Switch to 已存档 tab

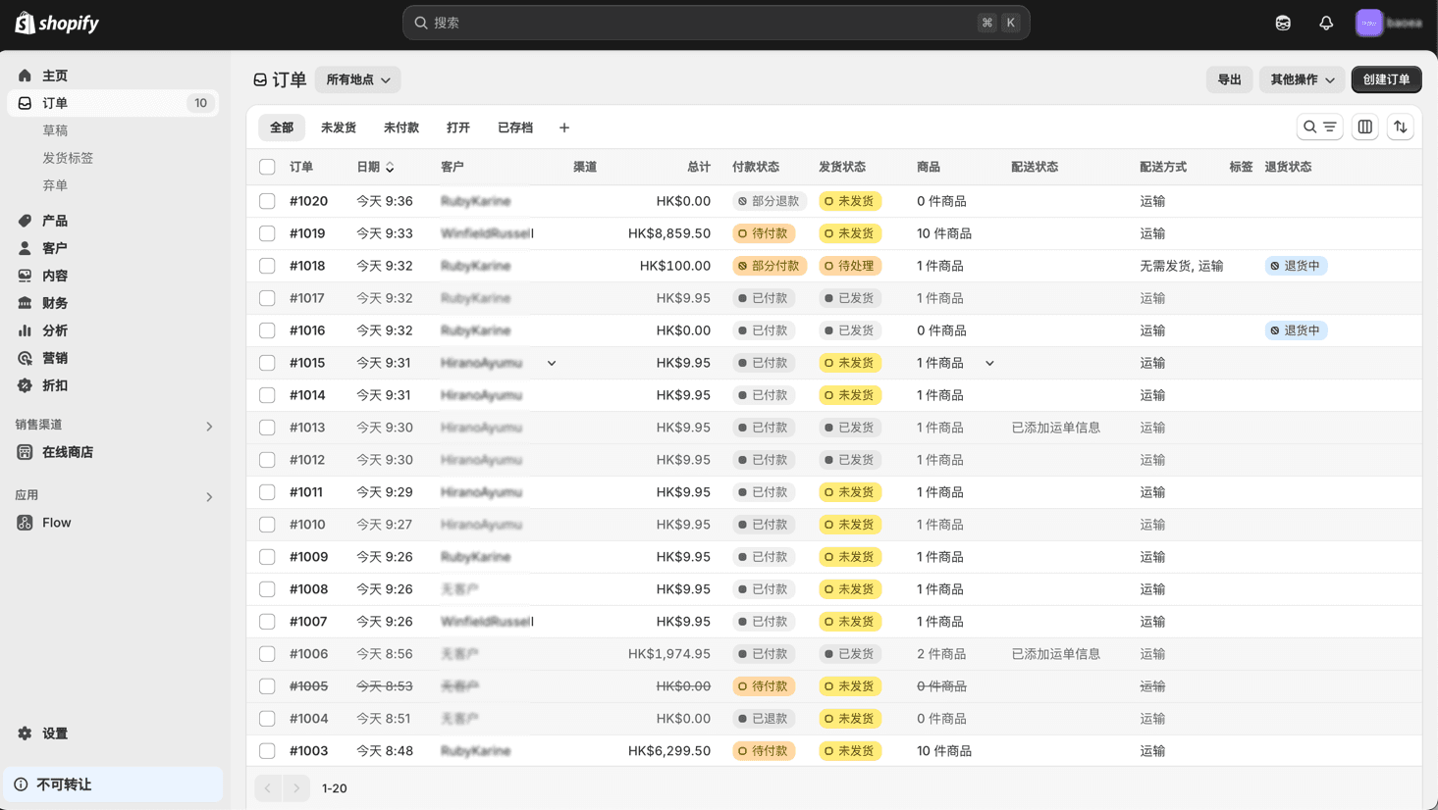point(515,127)
